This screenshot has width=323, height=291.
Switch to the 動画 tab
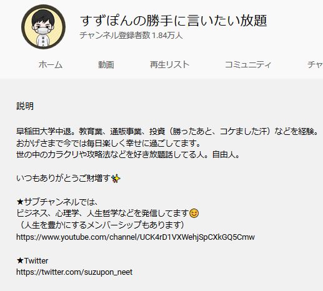click(106, 65)
